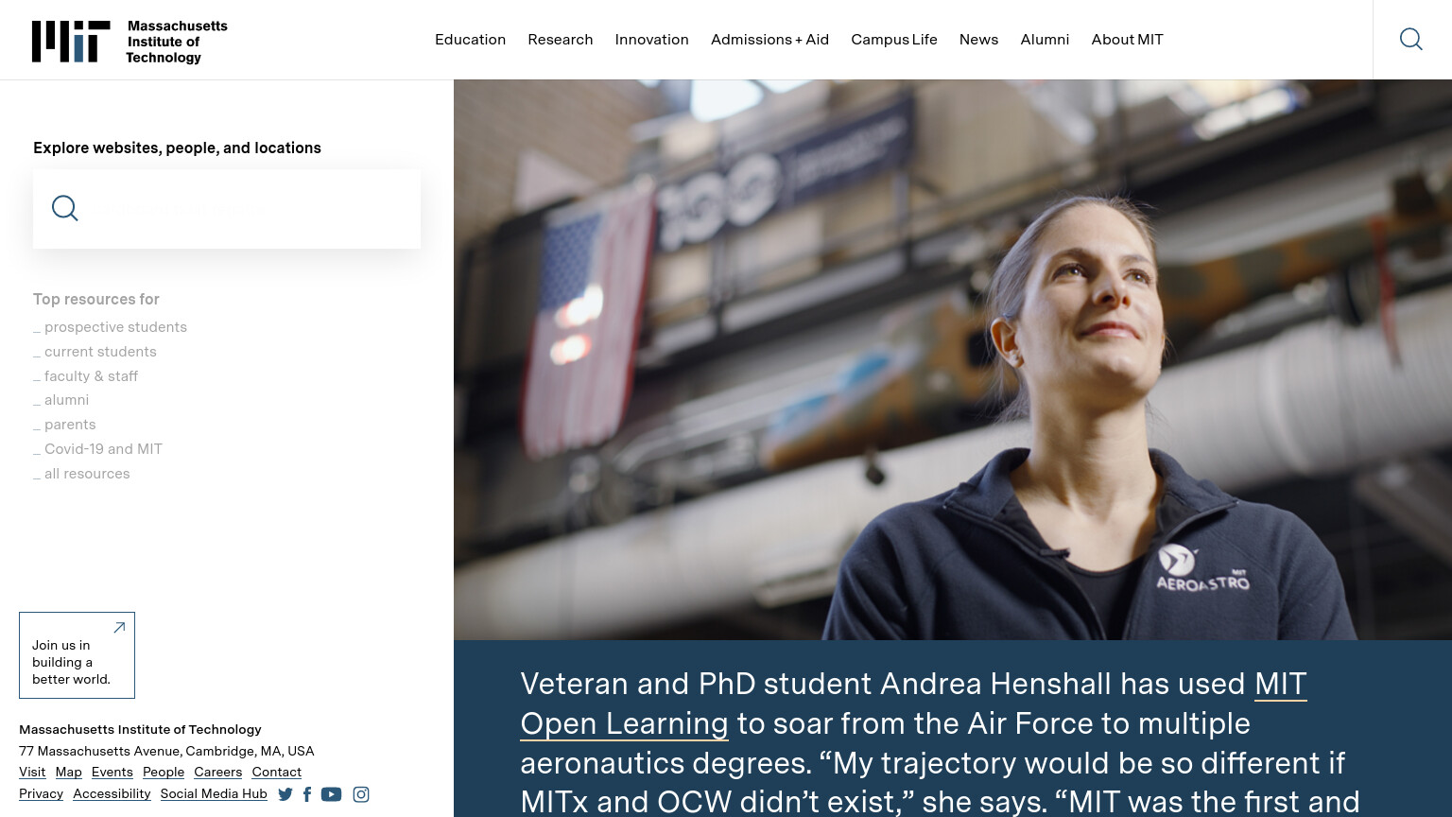The height and width of the screenshot is (817, 1452).
Task: Click the 77 Massachusetts Avenue address text
Action: click(x=166, y=751)
